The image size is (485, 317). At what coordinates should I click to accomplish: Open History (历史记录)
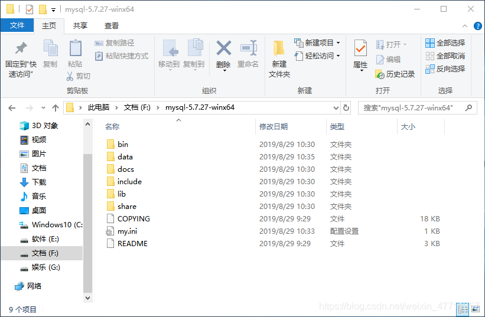click(x=395, y=74)
